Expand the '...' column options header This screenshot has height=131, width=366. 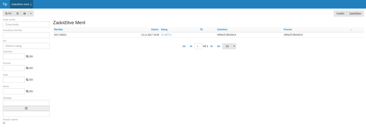click(x=351, y=29)
